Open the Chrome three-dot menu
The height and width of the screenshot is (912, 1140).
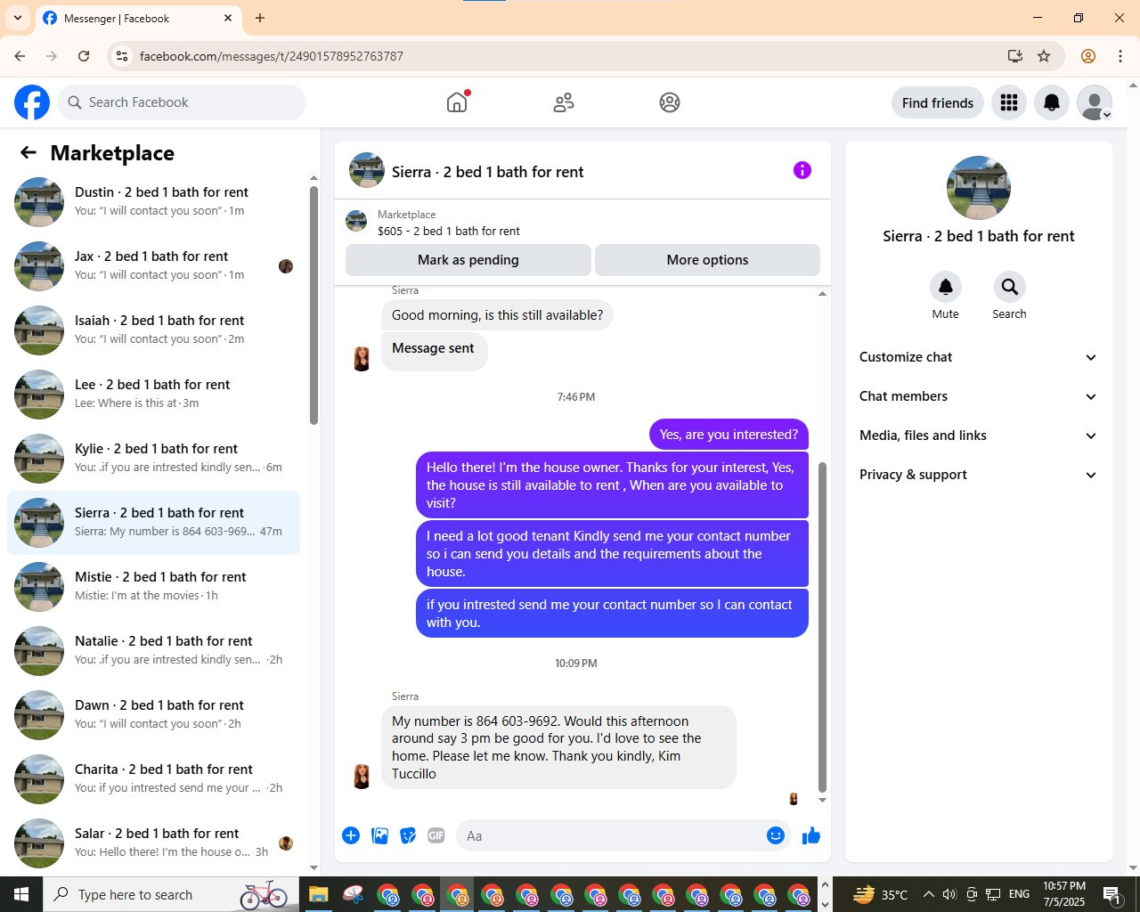[1120, 56]
